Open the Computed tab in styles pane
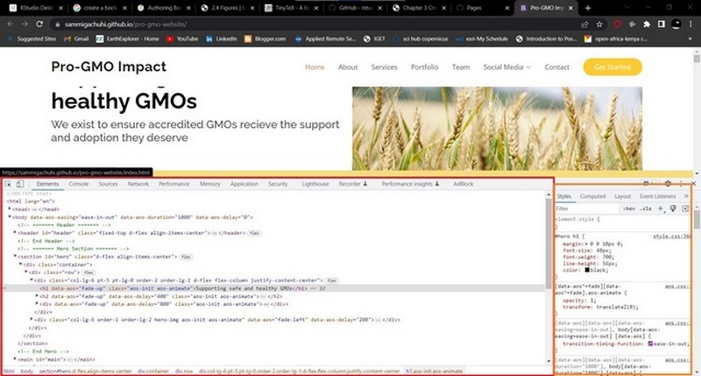Screen dimensions: 701x376 pos(592,196)
